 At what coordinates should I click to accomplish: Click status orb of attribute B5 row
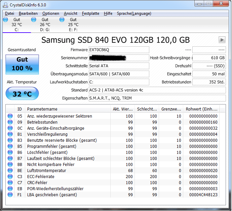coord(10,146)
